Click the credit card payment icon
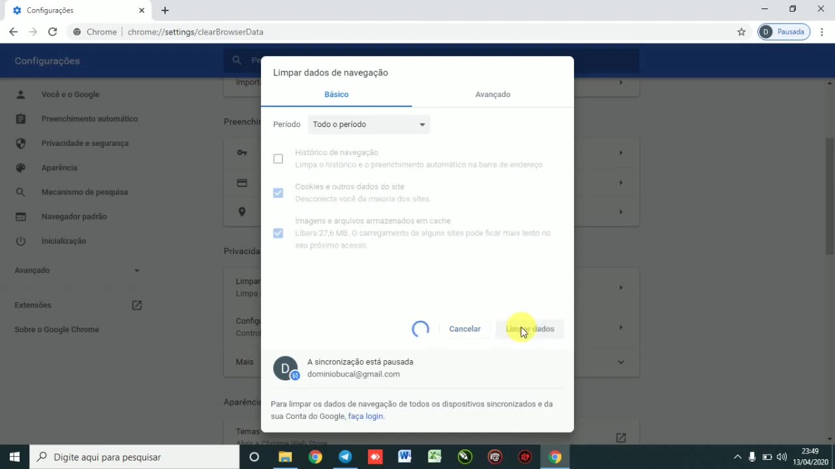Image resolution: width=835 pixels, height=469 pixels. pos(242,183)
